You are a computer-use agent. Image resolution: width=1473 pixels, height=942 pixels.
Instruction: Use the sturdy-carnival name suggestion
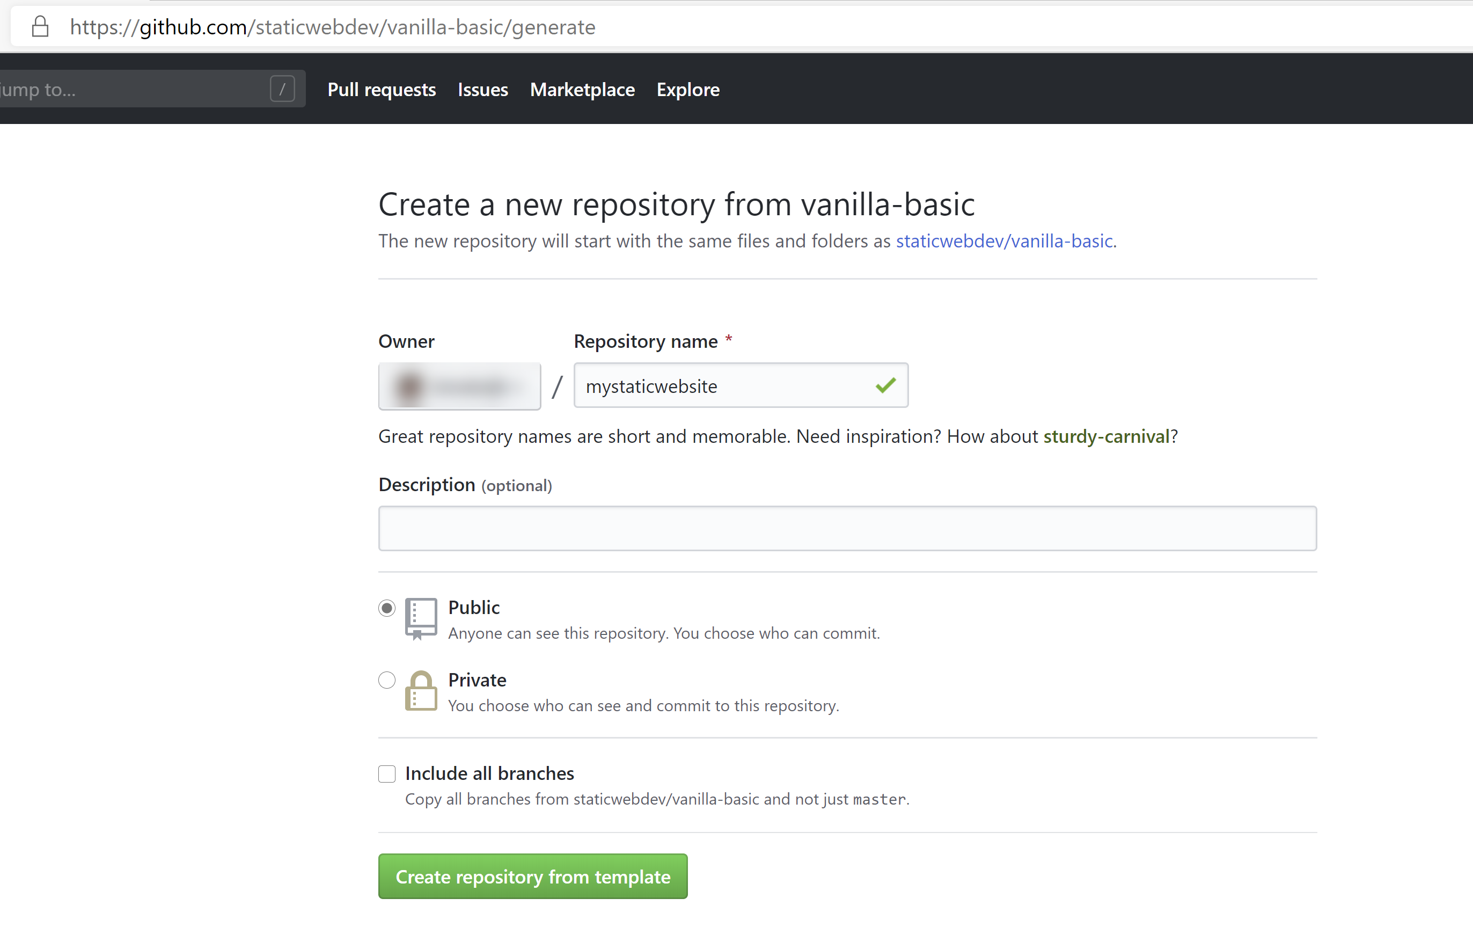coord(1106,436)
